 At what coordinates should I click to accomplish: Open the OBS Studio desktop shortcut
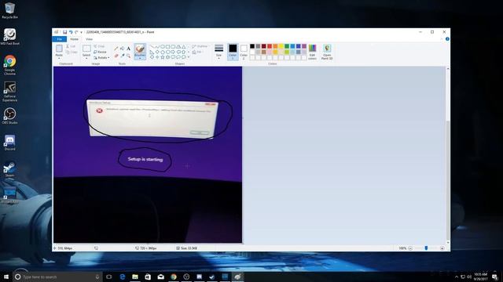(x=9, y=116)
